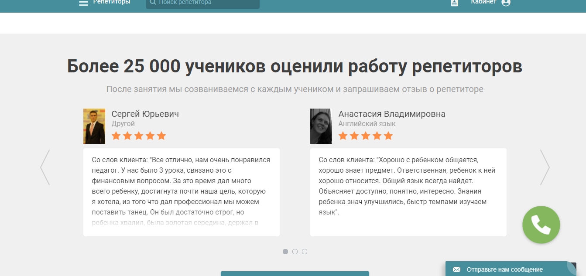This screenshot has width=586, height=276.
Task: Open Анастасия Владимировна's profile photo
Action: (321, 126)
